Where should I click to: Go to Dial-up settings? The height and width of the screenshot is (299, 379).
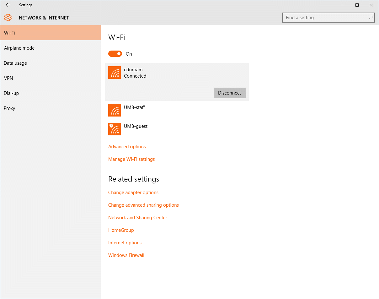(50, 93)
